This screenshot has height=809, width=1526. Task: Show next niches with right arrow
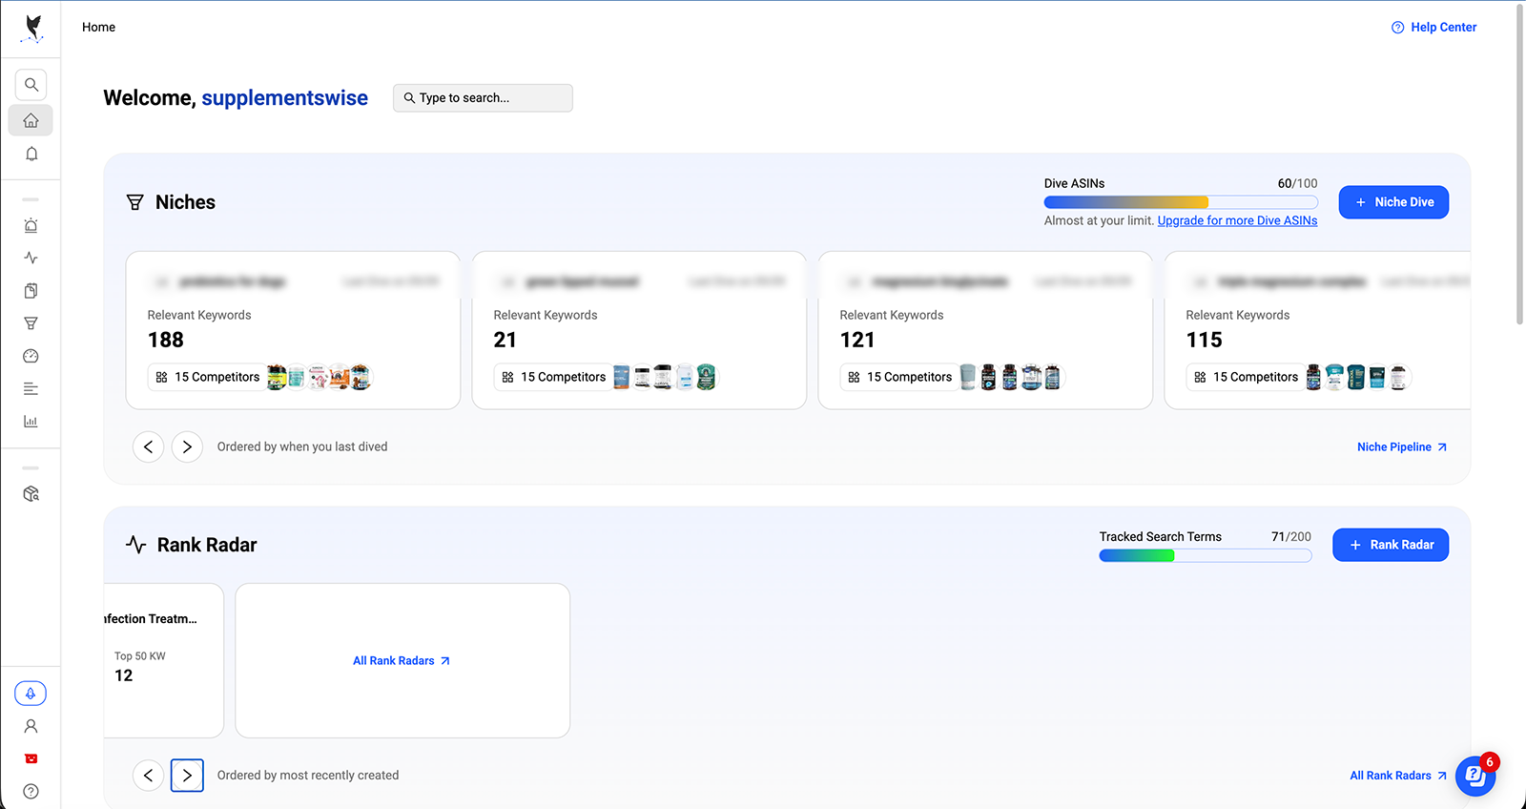(187, 446)
